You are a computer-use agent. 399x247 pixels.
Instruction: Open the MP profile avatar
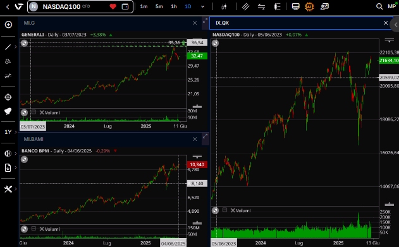tap(391, 6)
